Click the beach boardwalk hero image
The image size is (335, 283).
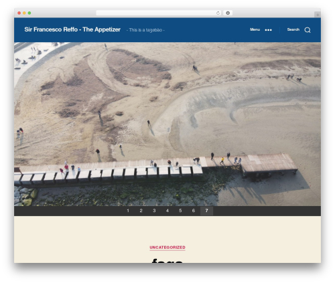tap(167, 124)
